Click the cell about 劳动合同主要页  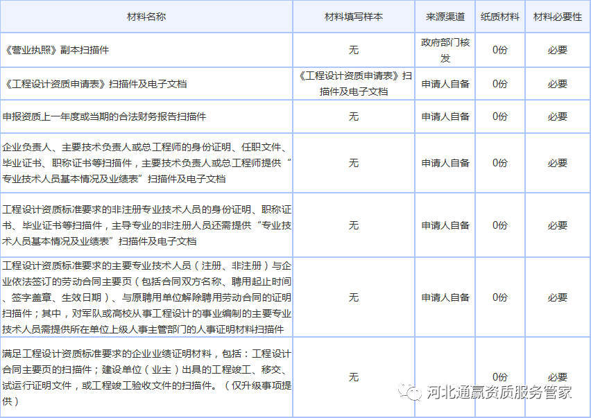coord(146,297)
